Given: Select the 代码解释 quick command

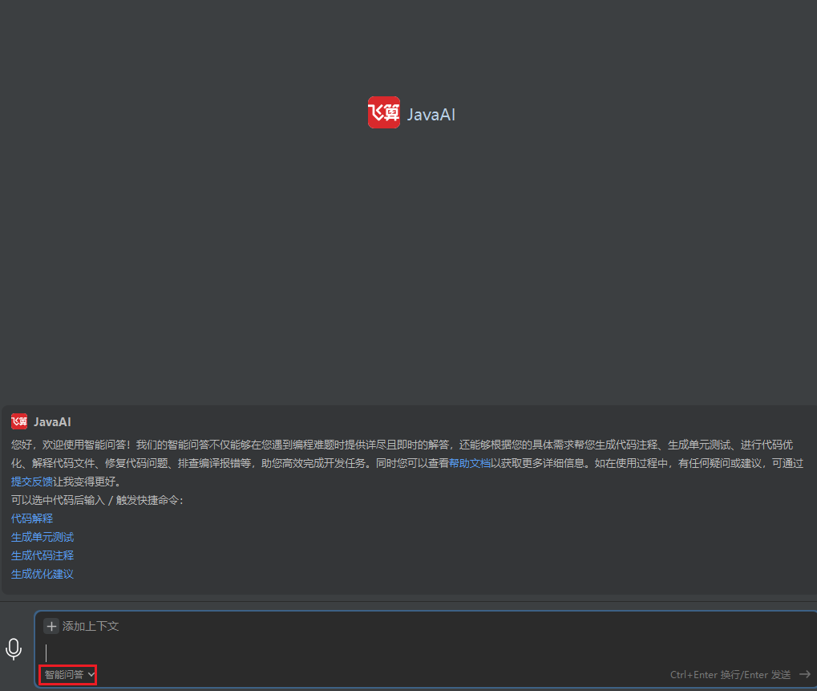Looking at the screenshot, I should (x=31, y=518).
